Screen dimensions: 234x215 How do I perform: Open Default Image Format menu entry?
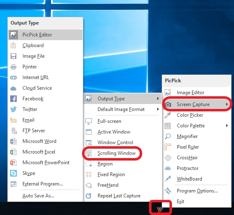pyautogui.click(x=123, y=109)
